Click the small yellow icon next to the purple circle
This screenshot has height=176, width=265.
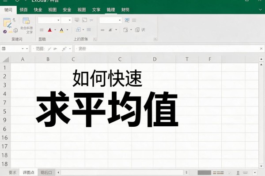[x=11, y=32]
